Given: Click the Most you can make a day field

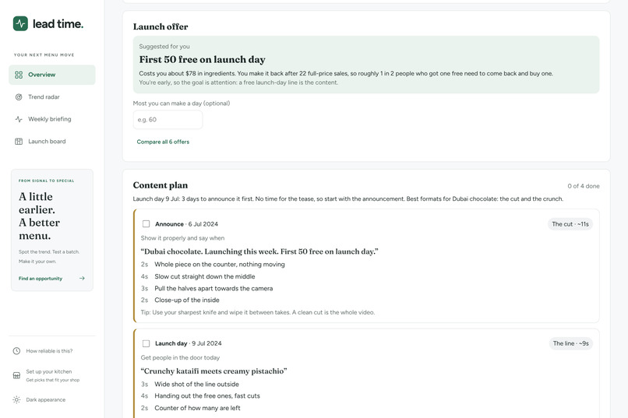Looking at the screenshot, I should pos(168,120).
